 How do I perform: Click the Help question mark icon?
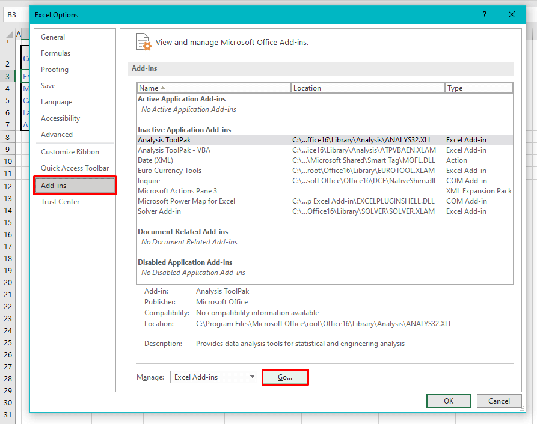tap(485, 14)
